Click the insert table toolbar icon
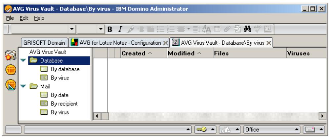 (x=217, y=29)
